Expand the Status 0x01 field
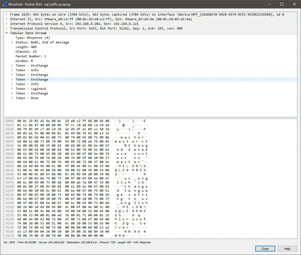This screenshot has height=255, width=301. pyautogui.click(x=12, y=42)
